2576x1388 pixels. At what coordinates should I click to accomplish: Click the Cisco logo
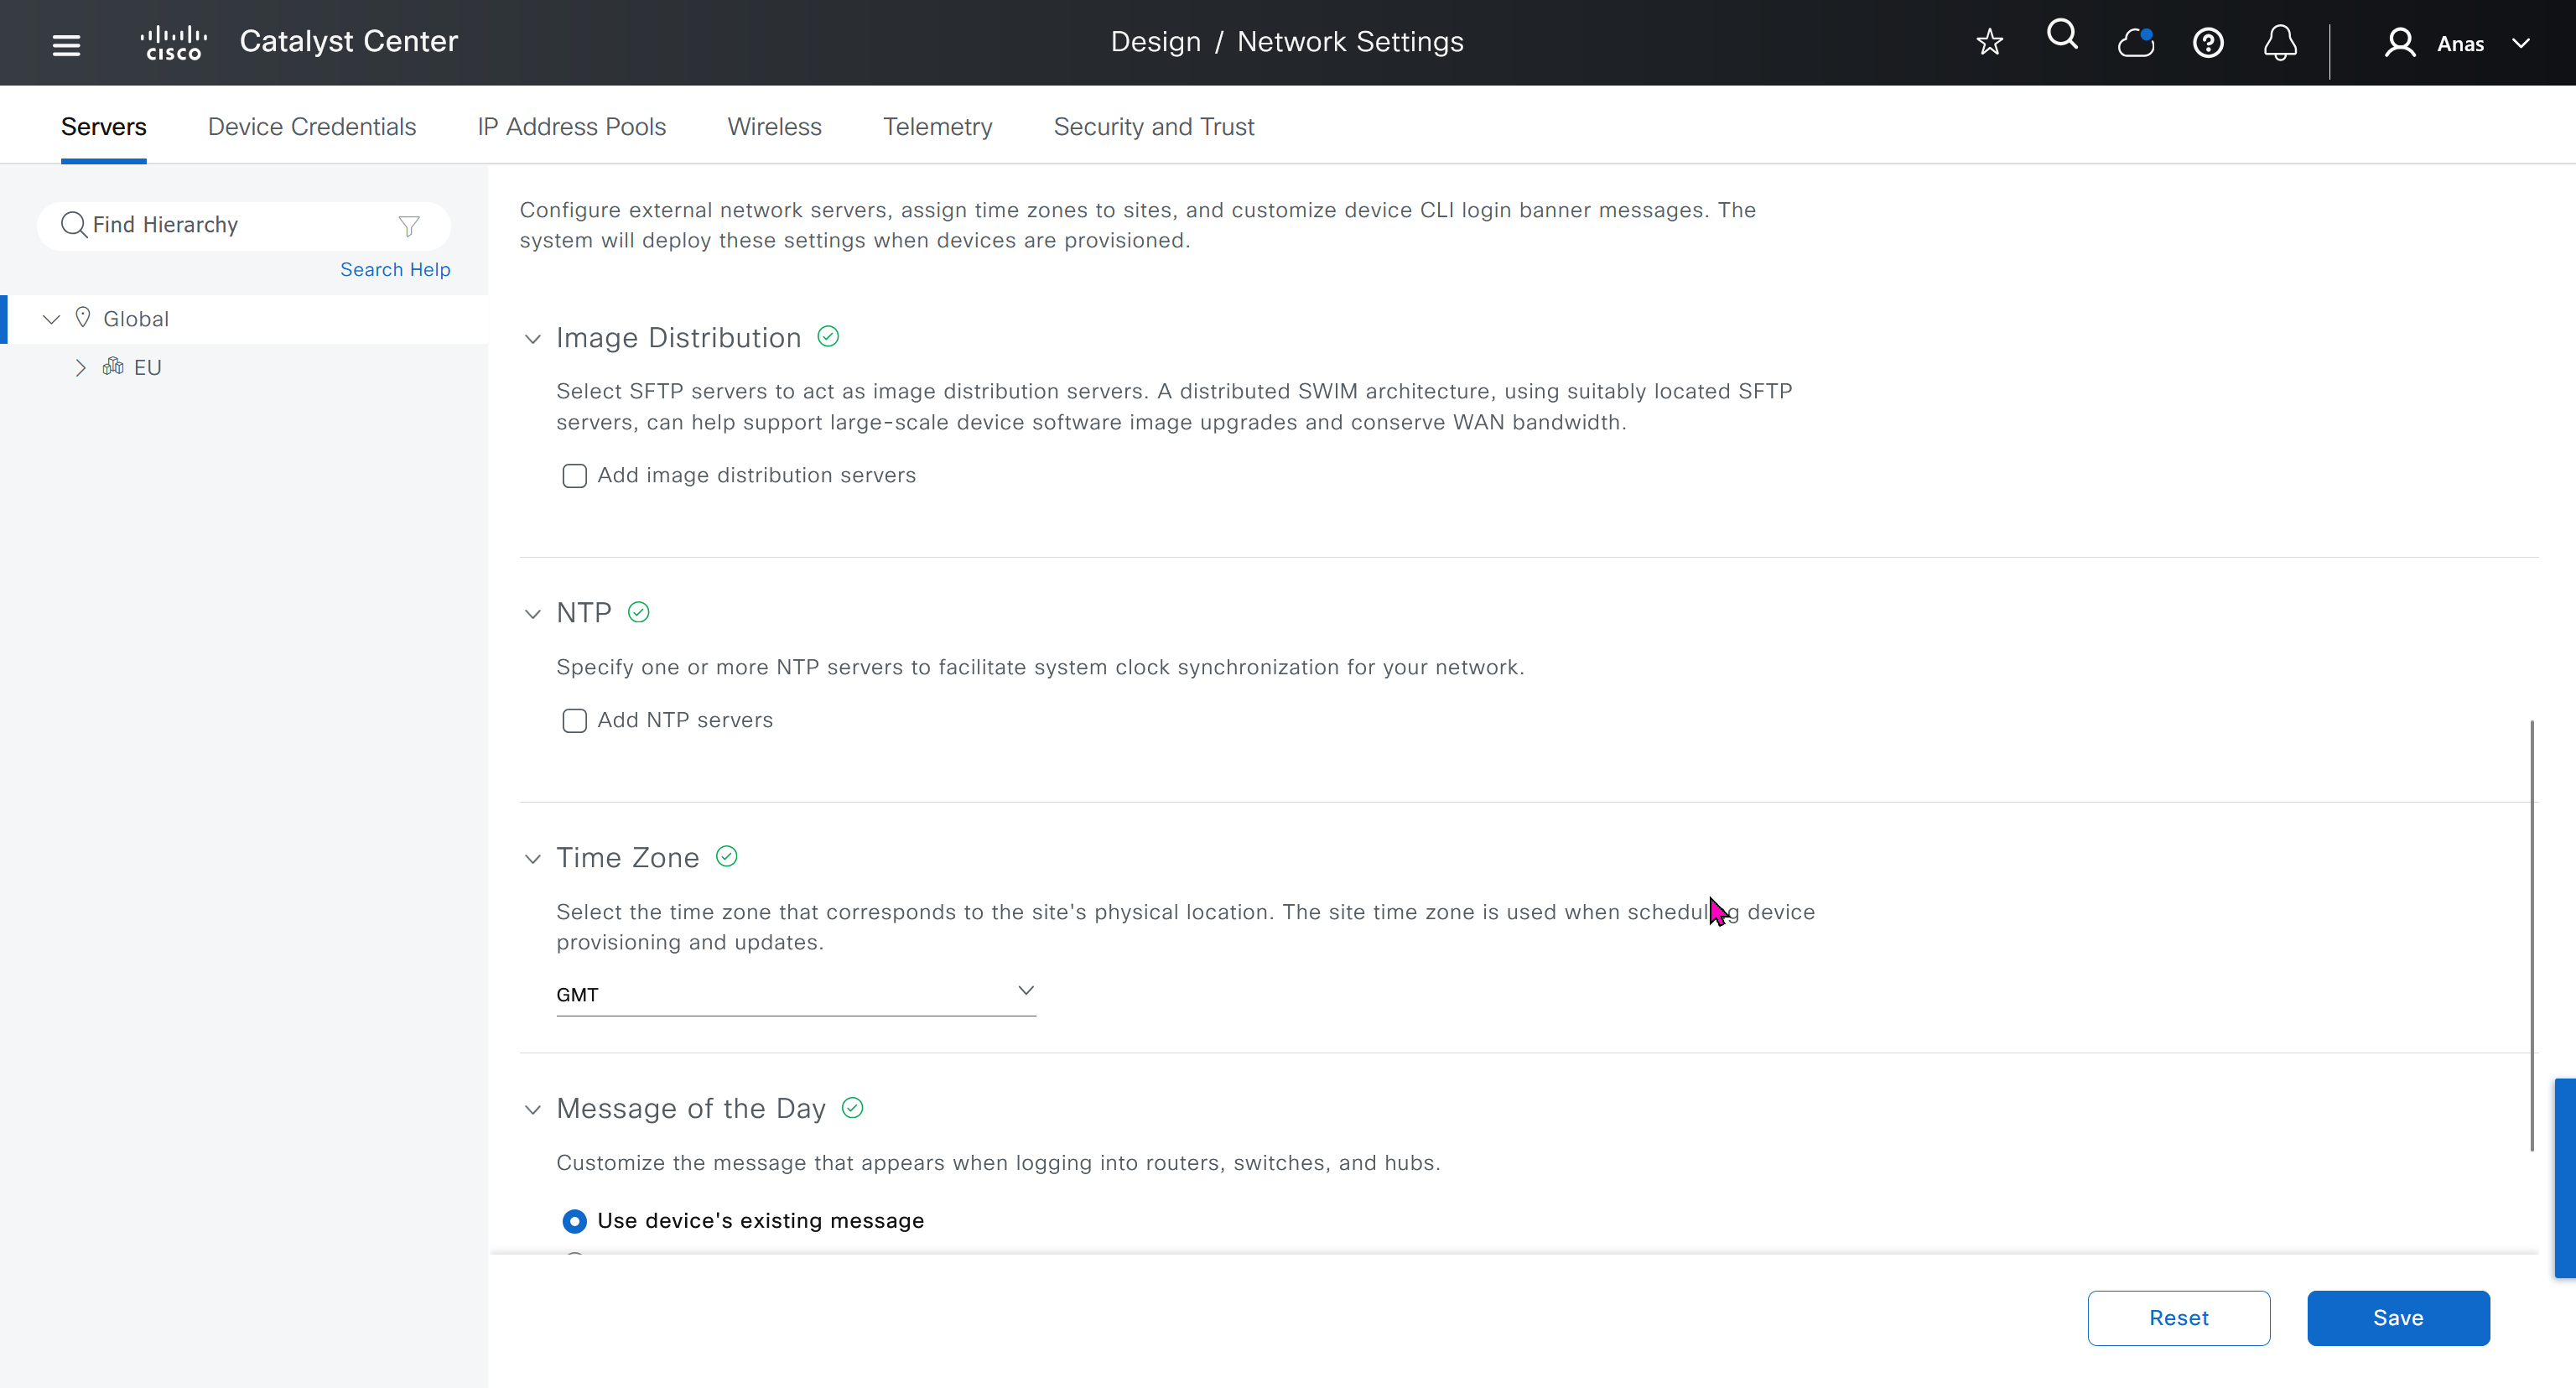click(x=174, y=43)
